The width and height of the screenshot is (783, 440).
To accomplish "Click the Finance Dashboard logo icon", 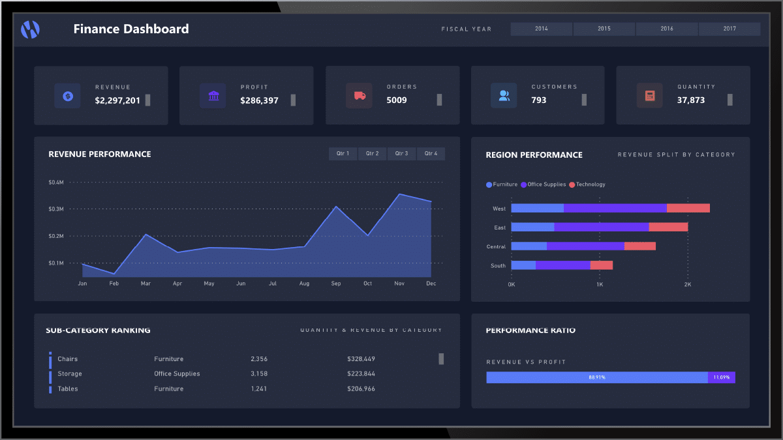I will coord(30,29).
